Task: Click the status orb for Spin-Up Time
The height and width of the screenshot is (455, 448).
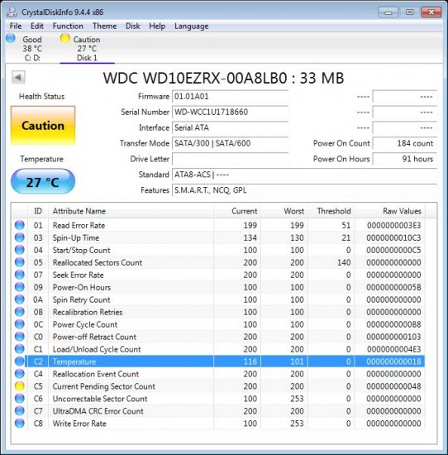Action: pos(20,237)
